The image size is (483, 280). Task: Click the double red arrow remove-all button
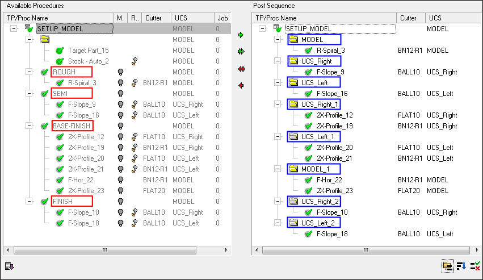pos(241,69)
